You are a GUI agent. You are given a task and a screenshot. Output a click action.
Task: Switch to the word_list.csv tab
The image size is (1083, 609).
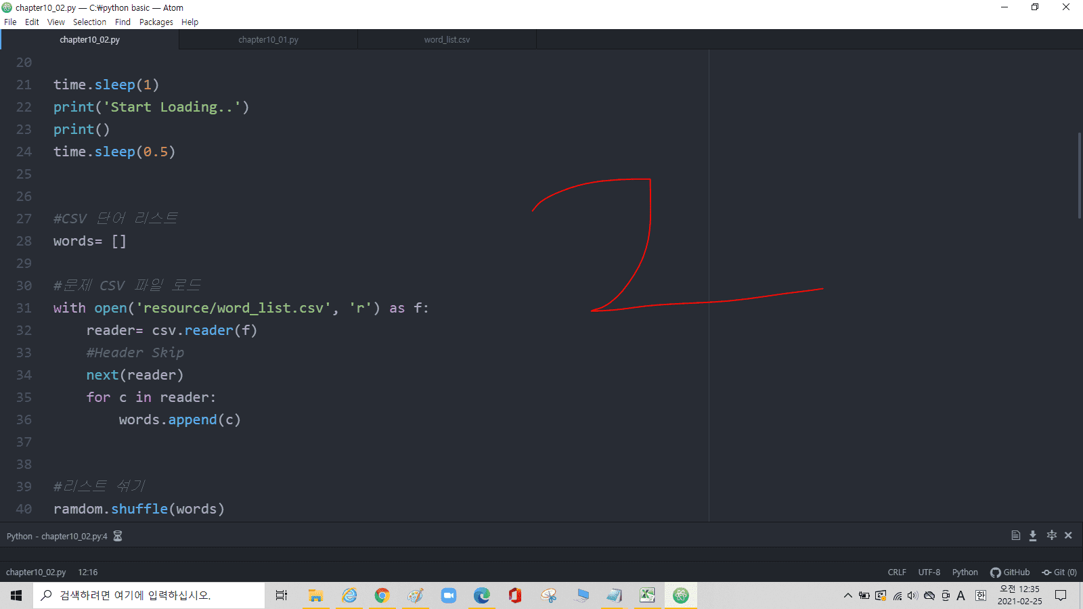447,40
